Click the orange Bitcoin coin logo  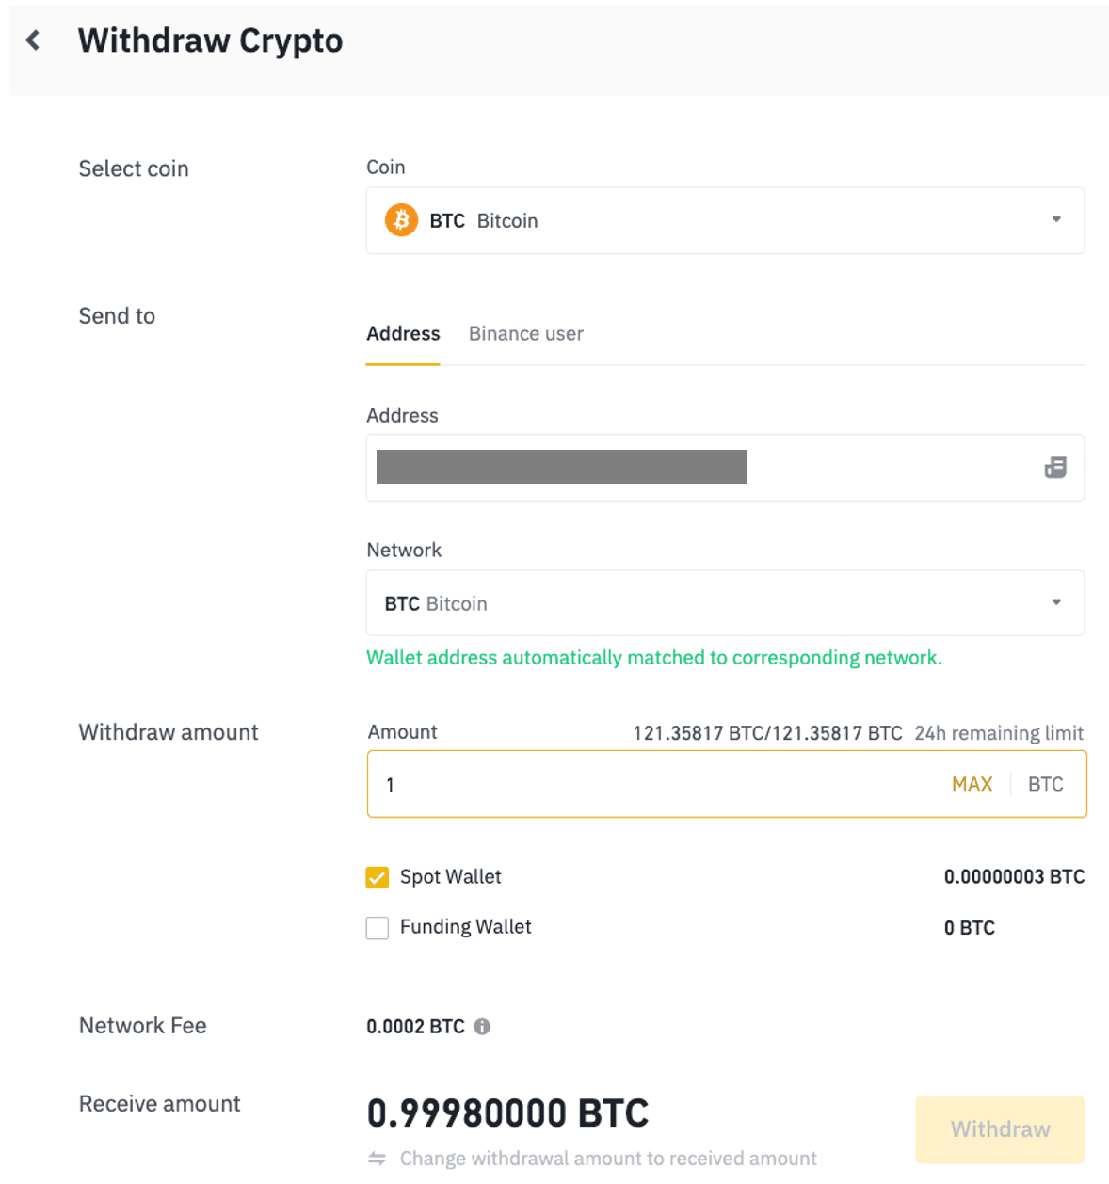[x=401, y=220]
